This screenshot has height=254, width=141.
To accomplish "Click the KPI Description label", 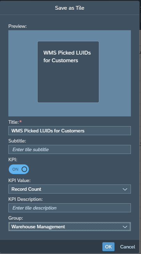I will 25,199.
